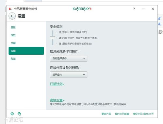Open settings via bottom gear icon
Screen dimensions: 163x124
(x=12, y=114)
